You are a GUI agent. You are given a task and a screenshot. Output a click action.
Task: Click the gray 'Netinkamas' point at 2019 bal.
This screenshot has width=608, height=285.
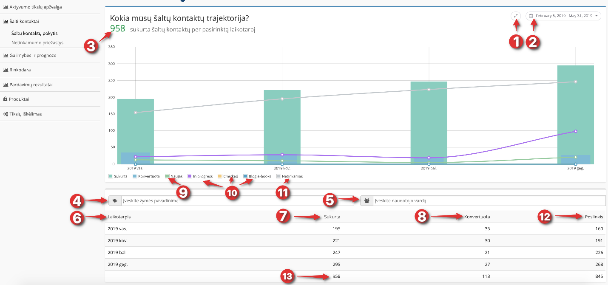coord(429,89)
